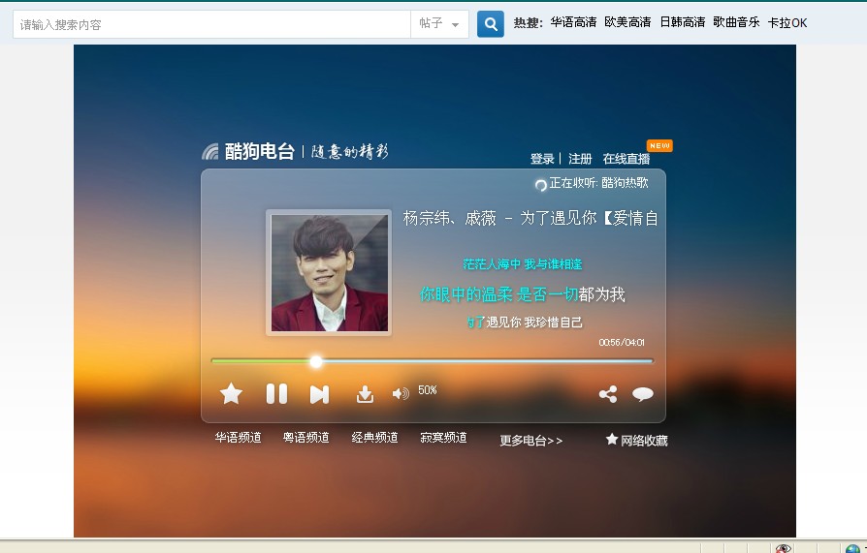This screenshot has height=553, width=867.
Task: Expand 更多电台>> more stations
Action: pyautogui.click(x=530, y=441)
